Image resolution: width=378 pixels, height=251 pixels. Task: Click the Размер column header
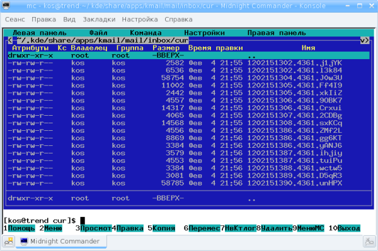pos(166,48)
